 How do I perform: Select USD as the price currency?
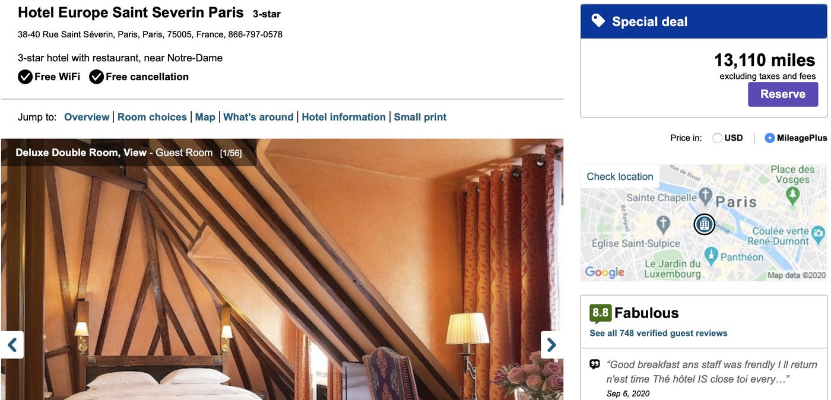718,138
